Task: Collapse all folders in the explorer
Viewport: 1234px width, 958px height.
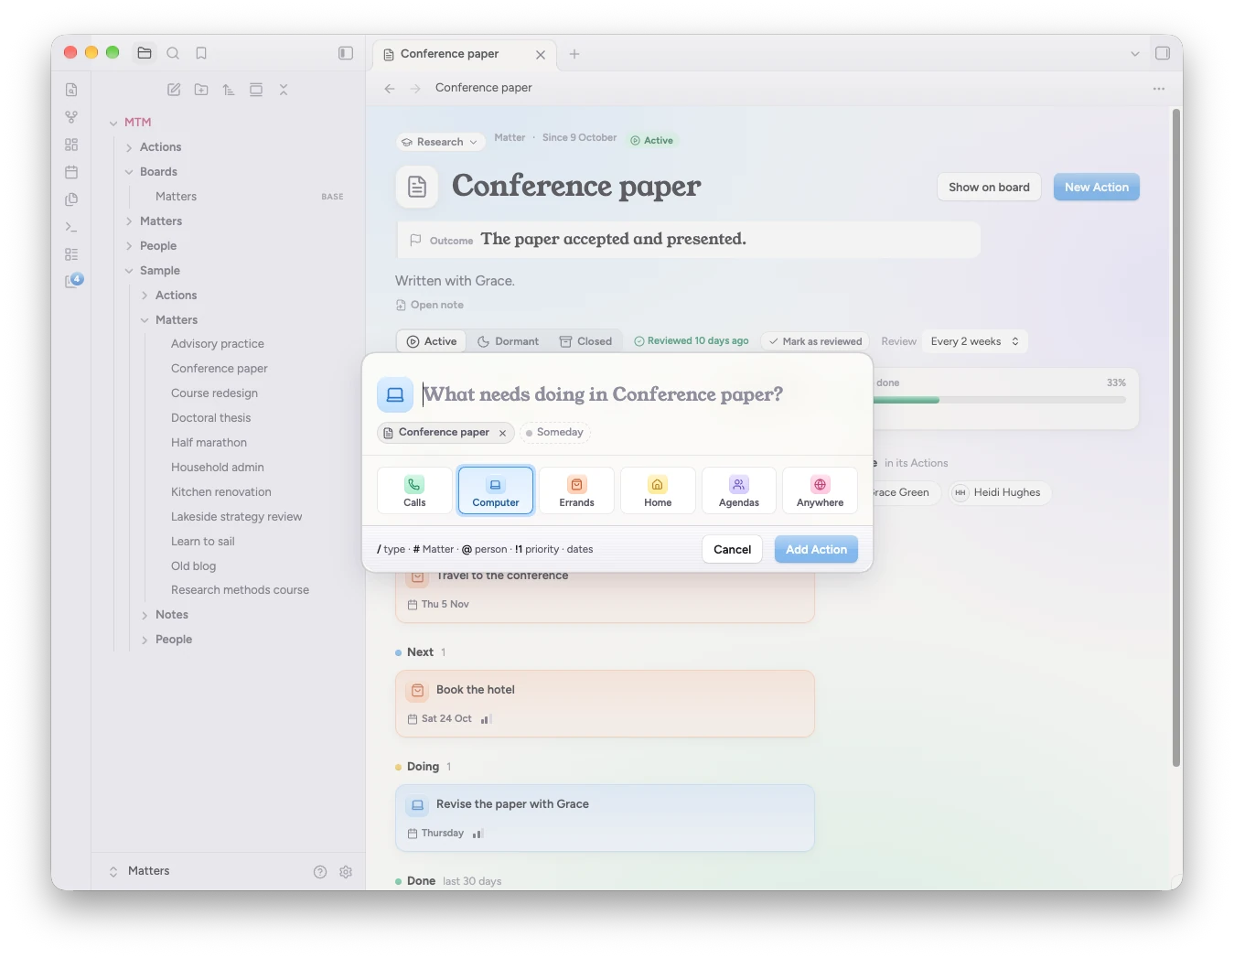Action: [284, 90]
